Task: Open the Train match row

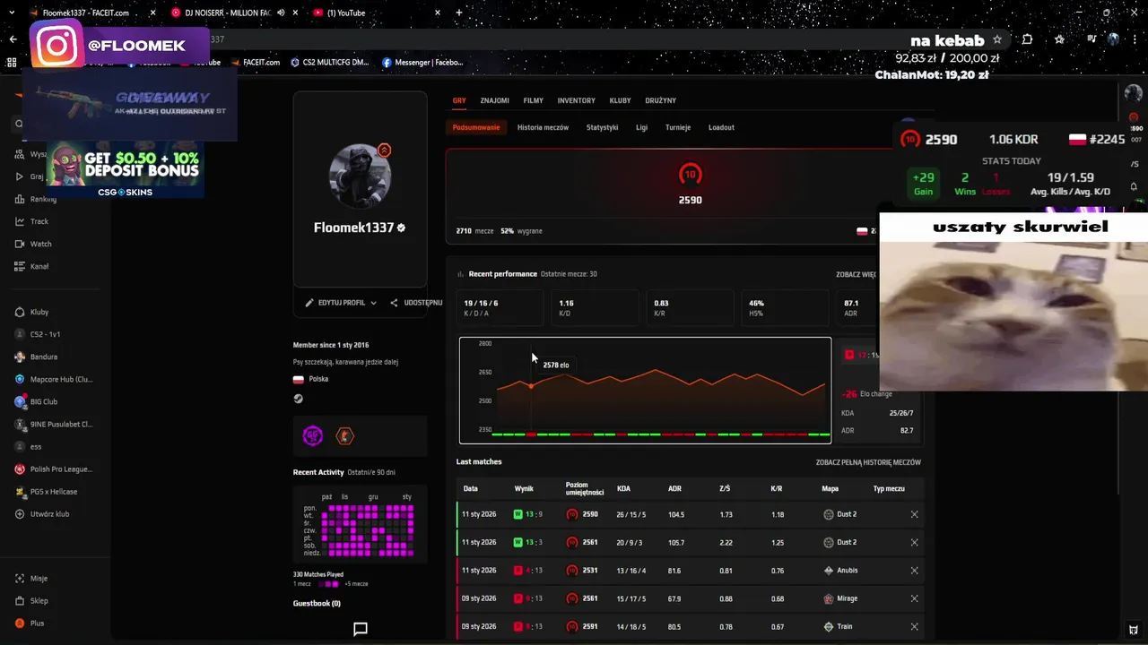Action: (x=691, y=627)
